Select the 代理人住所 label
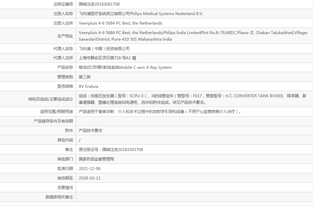This screenshot has width=313, height=206. click(63, 58)
